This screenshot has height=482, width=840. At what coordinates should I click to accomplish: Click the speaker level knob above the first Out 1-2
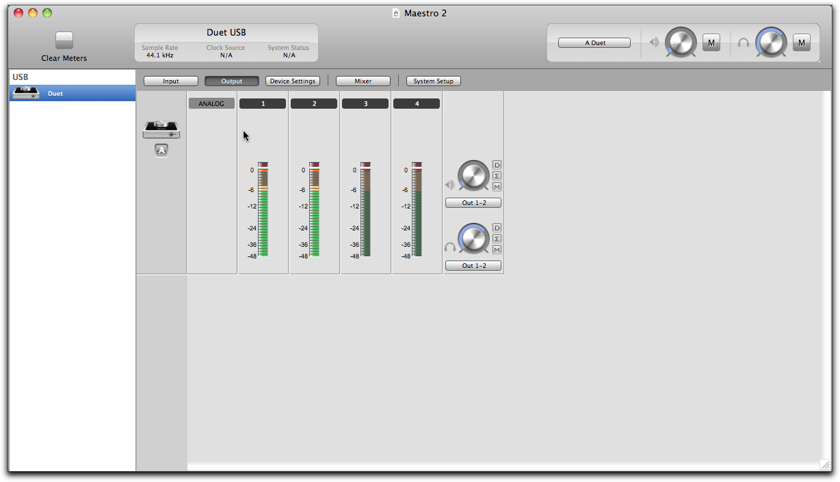474,176
